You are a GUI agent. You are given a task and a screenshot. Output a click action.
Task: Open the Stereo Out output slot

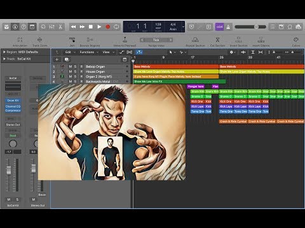[x=13, y=125]
